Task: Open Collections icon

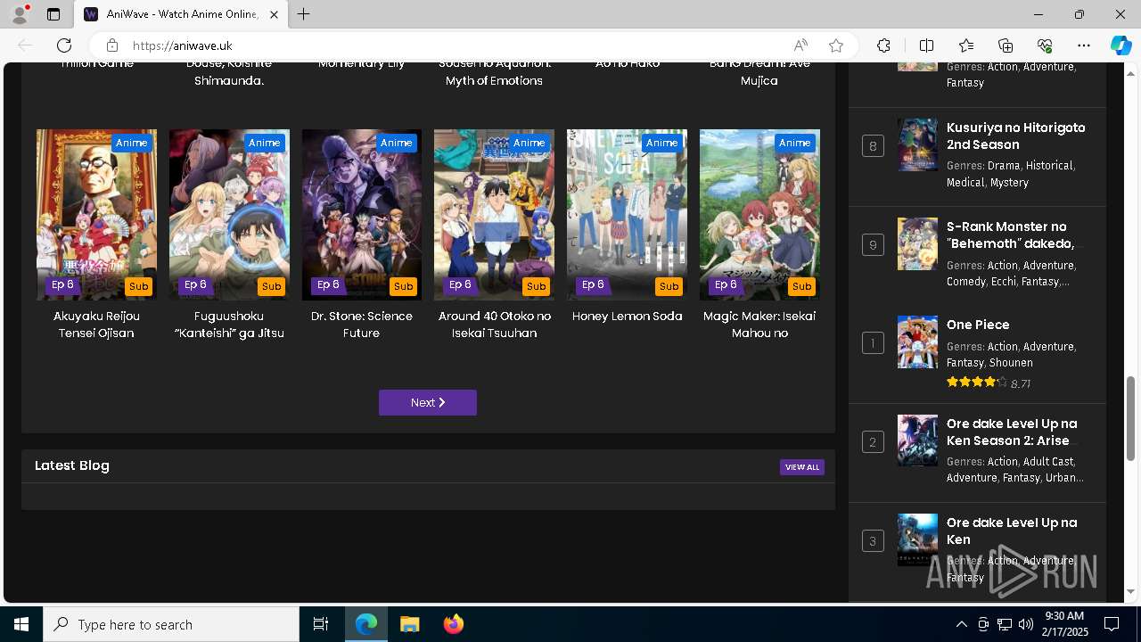Action: (x=1006, y=45)
